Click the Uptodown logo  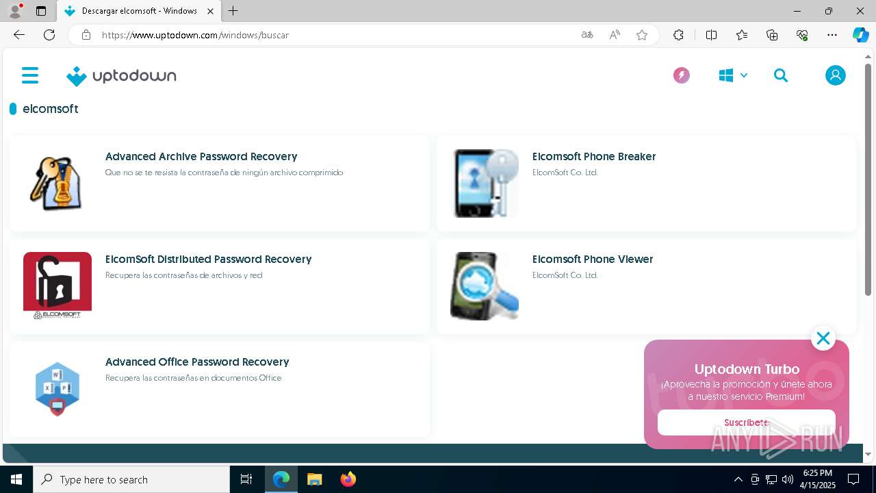tap(121, 76)
